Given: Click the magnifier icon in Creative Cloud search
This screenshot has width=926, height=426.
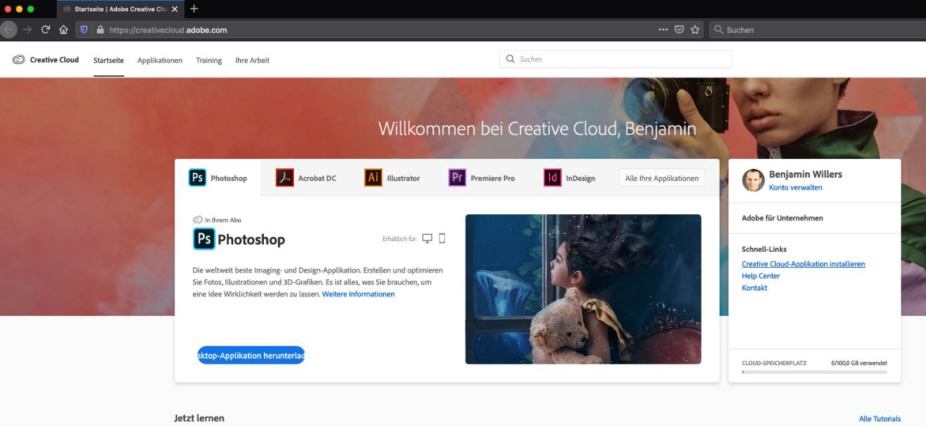Looking at the screenshot, I should tap(510, 59).
